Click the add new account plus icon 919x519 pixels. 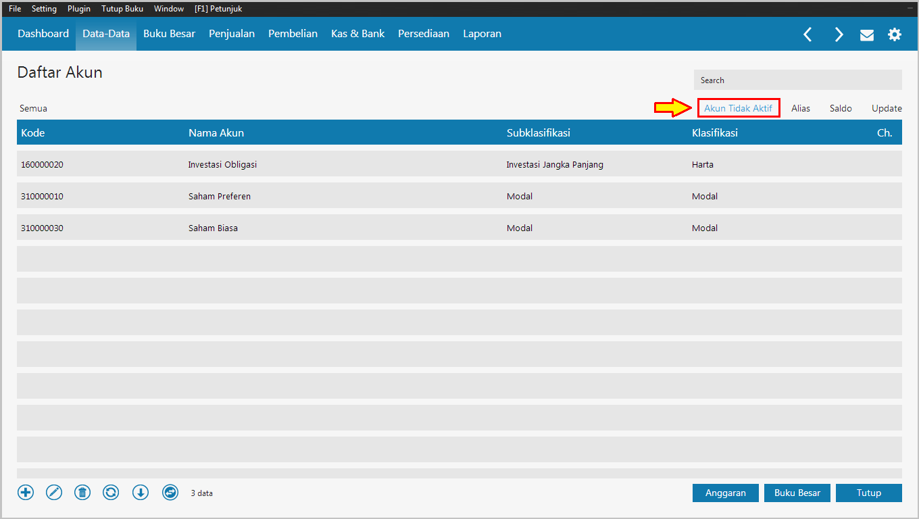pyautogui.click(x=26, y=493)
